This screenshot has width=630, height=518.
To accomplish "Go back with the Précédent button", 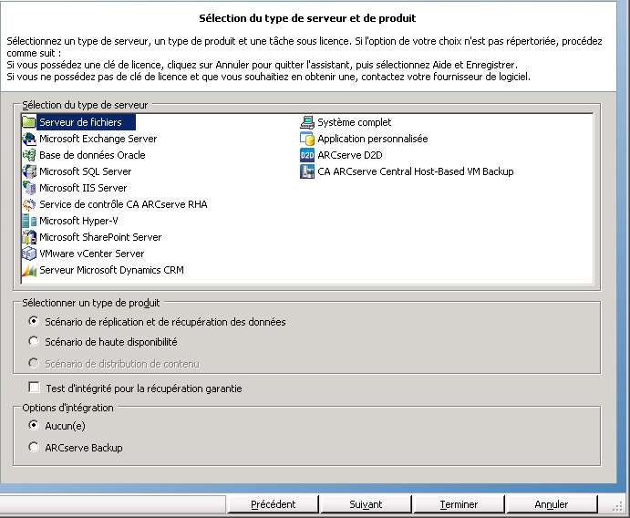I will pyautogui.click(x=273, y=504).
